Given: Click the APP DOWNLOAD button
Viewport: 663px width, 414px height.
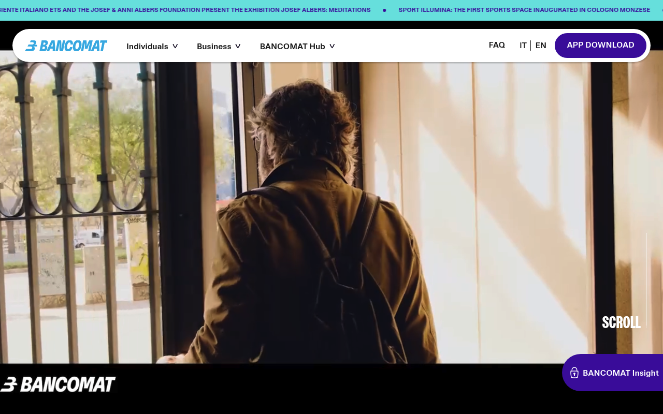Looking at the screenshot, I should click(600, 46).
